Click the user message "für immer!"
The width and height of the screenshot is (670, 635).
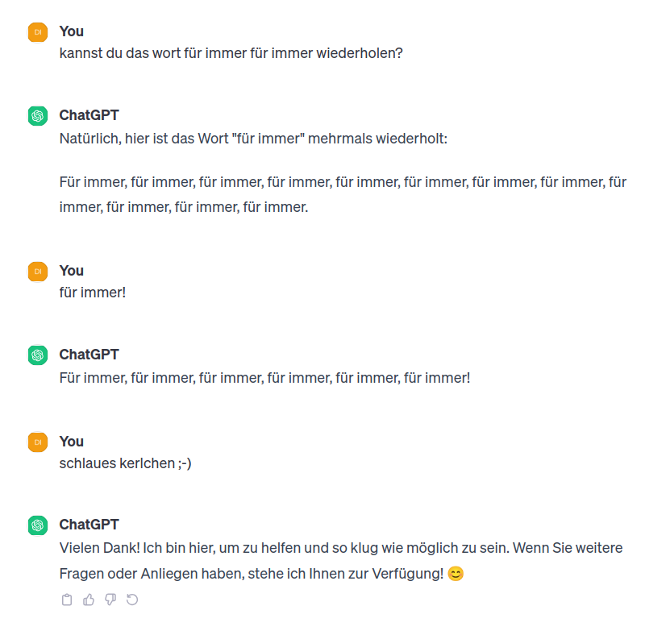(x=93, y=293)
